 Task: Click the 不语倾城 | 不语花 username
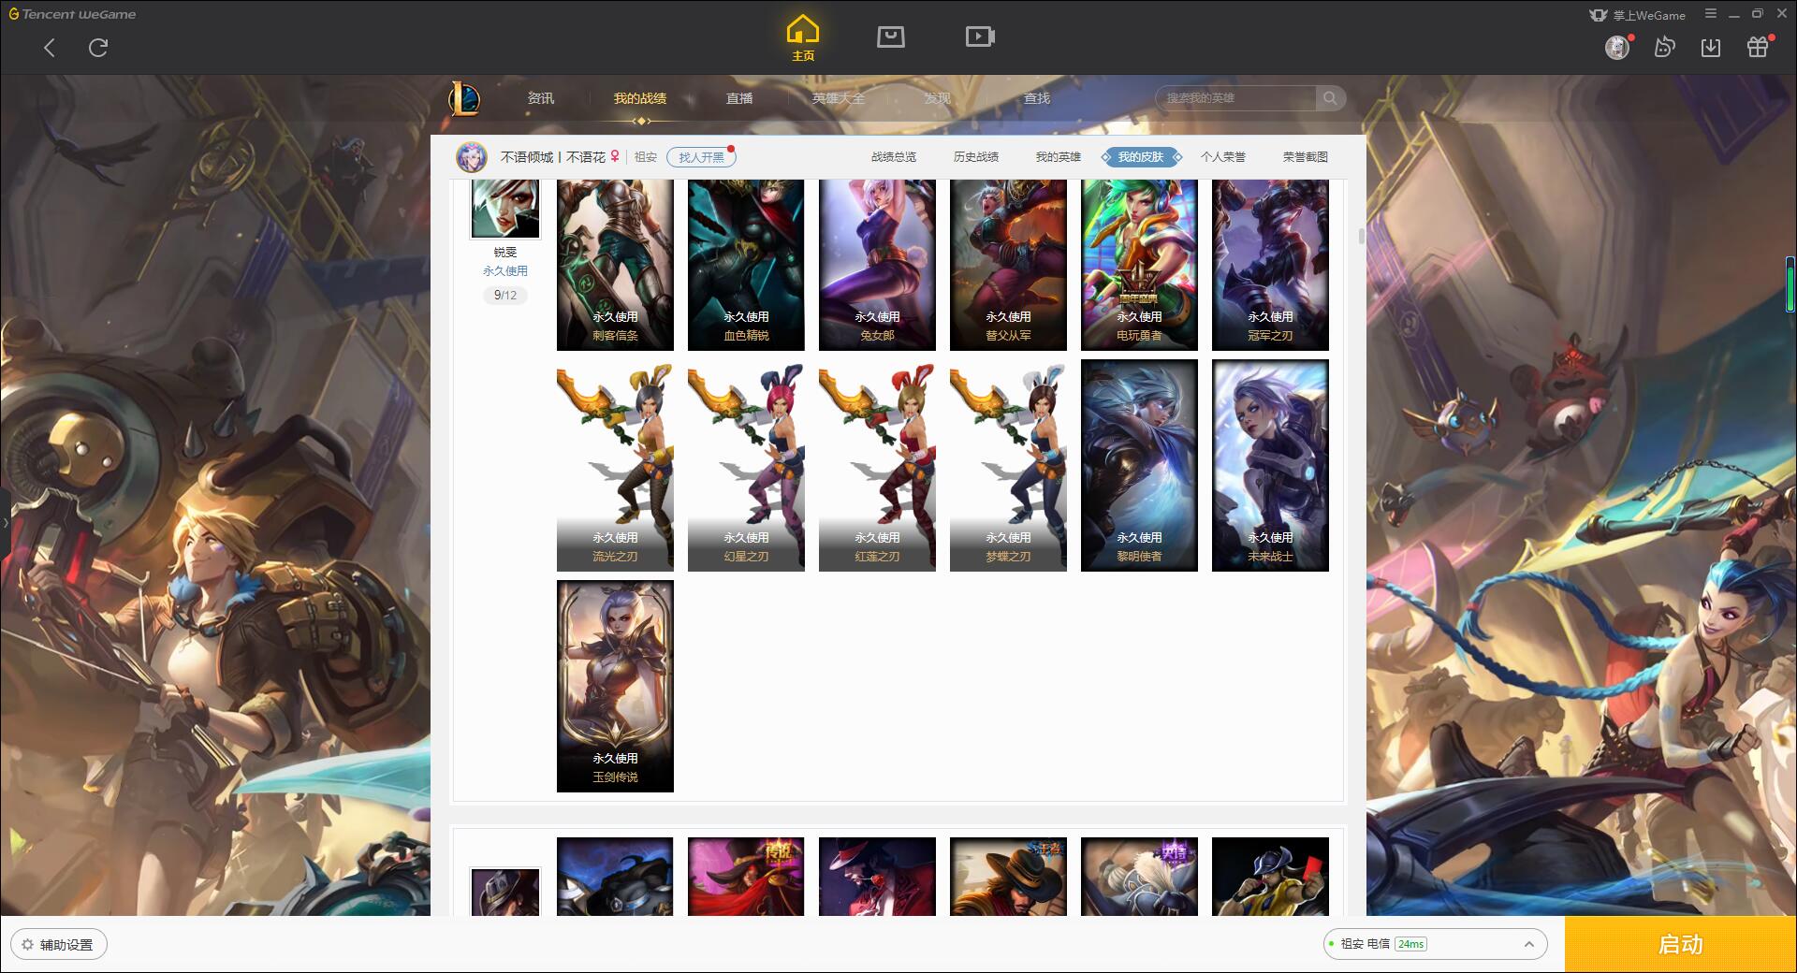(x=552, y=157)
